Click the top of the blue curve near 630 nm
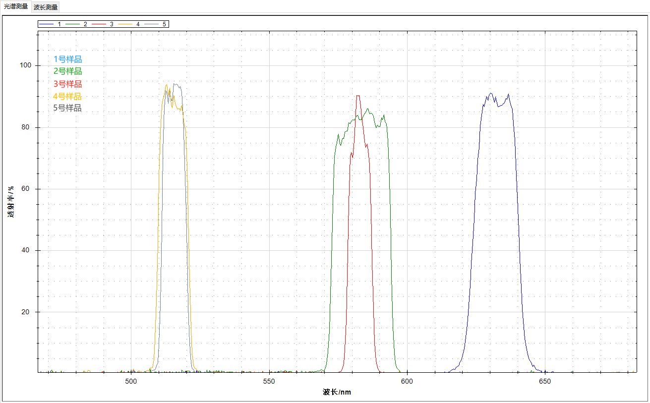 point(491,93)
